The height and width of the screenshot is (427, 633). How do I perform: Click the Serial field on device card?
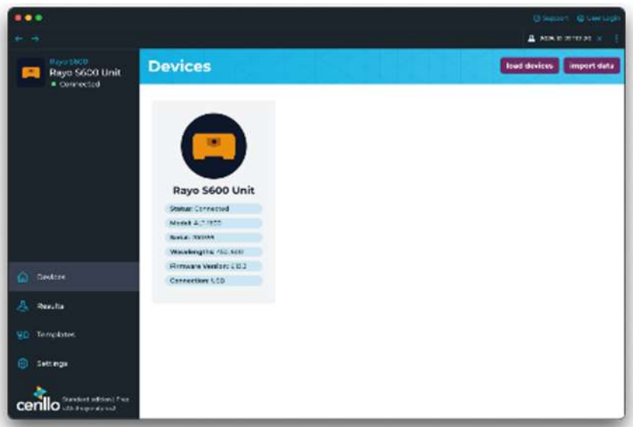[x=214, y=237]
